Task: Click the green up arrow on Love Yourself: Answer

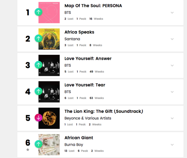Action: (x=38, y=65)
